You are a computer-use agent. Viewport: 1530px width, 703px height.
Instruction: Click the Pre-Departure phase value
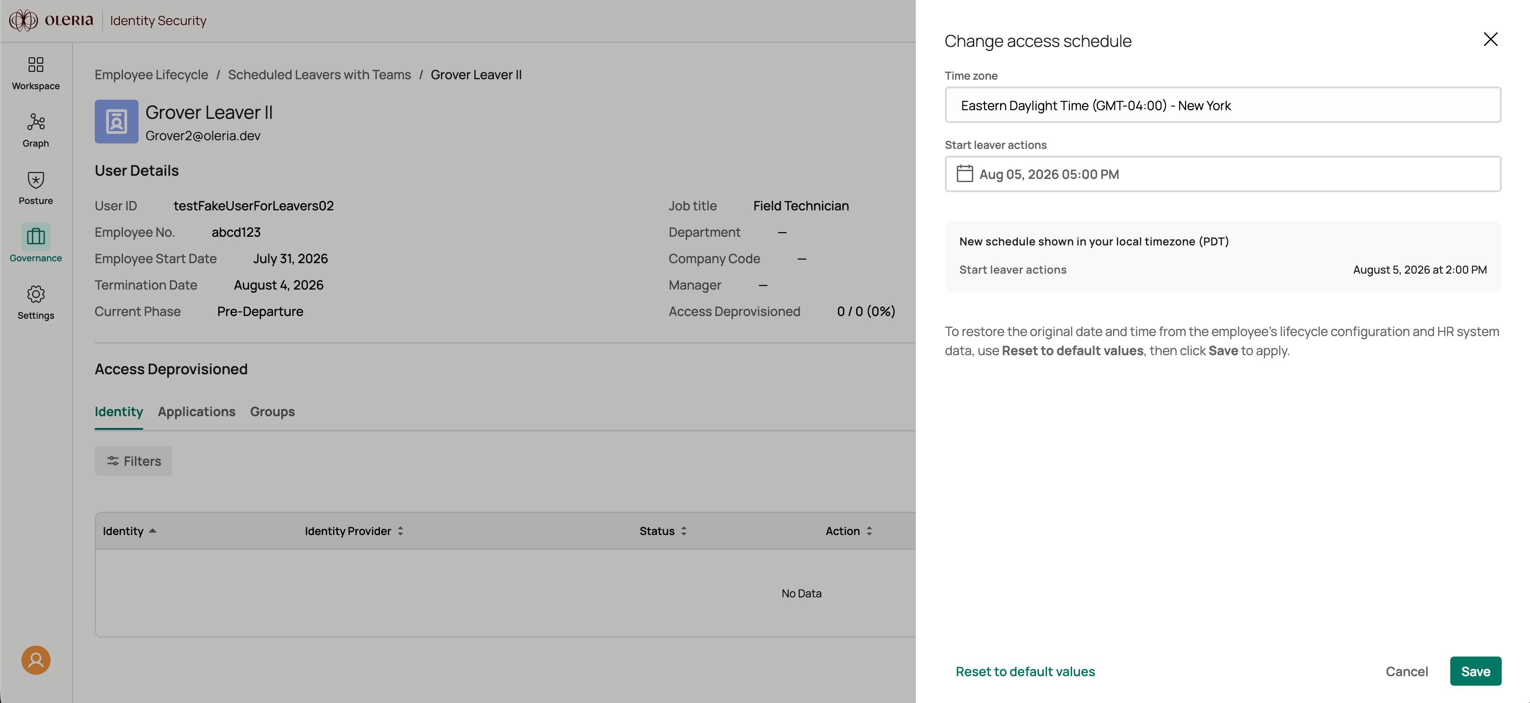click(260, 311)
